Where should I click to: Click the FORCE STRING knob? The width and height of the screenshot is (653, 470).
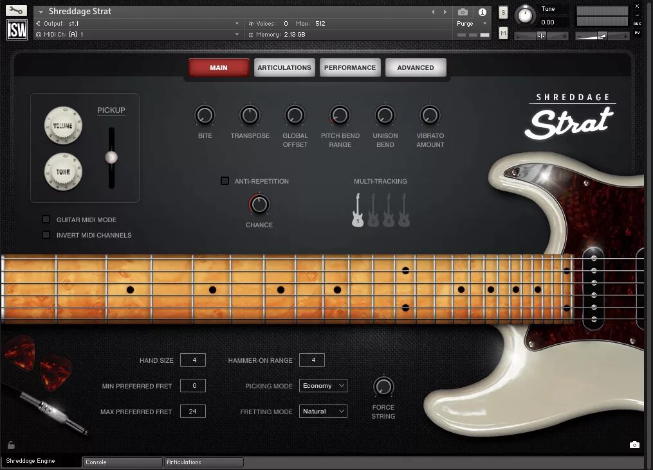[x=383, y=387]
